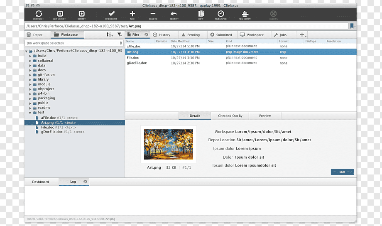The image size is (382, 226).
Task: Click the blue EDIT button
Action: tap(342, 172)
